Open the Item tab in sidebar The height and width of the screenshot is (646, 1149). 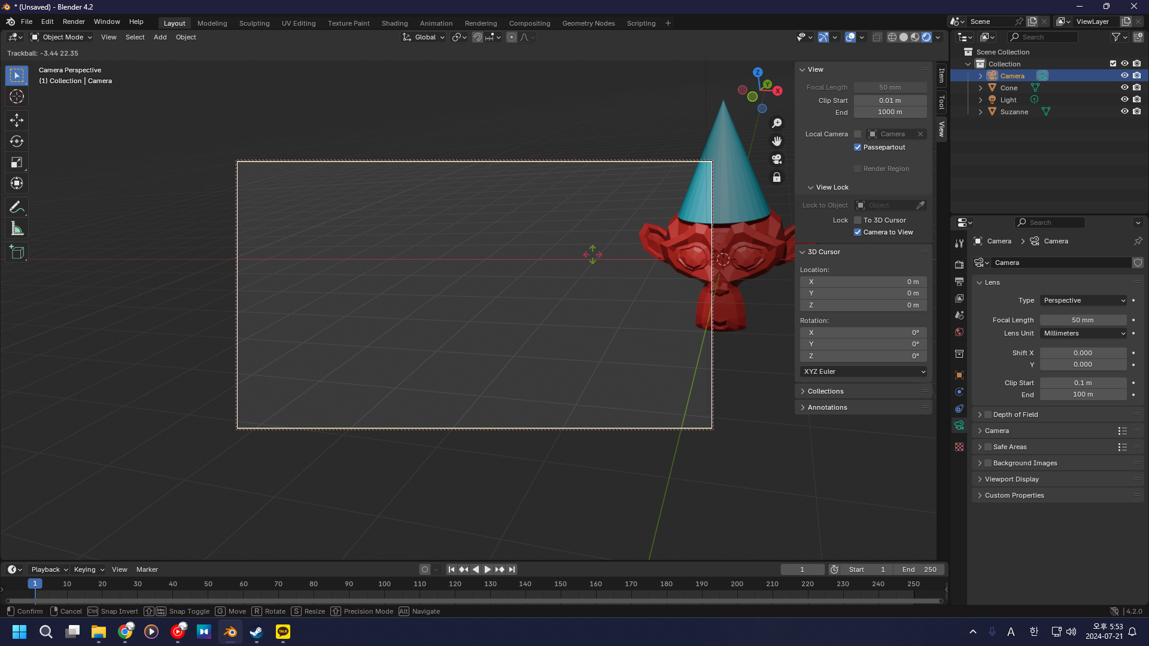pyautogui.click(x=941, y=75)
